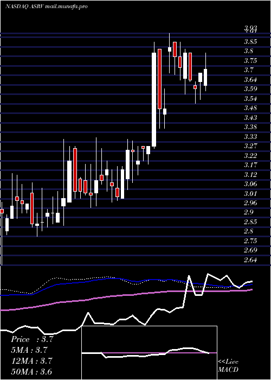Viewport: 271px width, 380px height.
Task: Click the 3.12 price axis label
Action: [x=250, y=174]
